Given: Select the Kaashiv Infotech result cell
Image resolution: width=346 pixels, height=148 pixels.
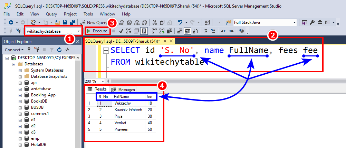Looking at the screenshot, I should 128,110.
